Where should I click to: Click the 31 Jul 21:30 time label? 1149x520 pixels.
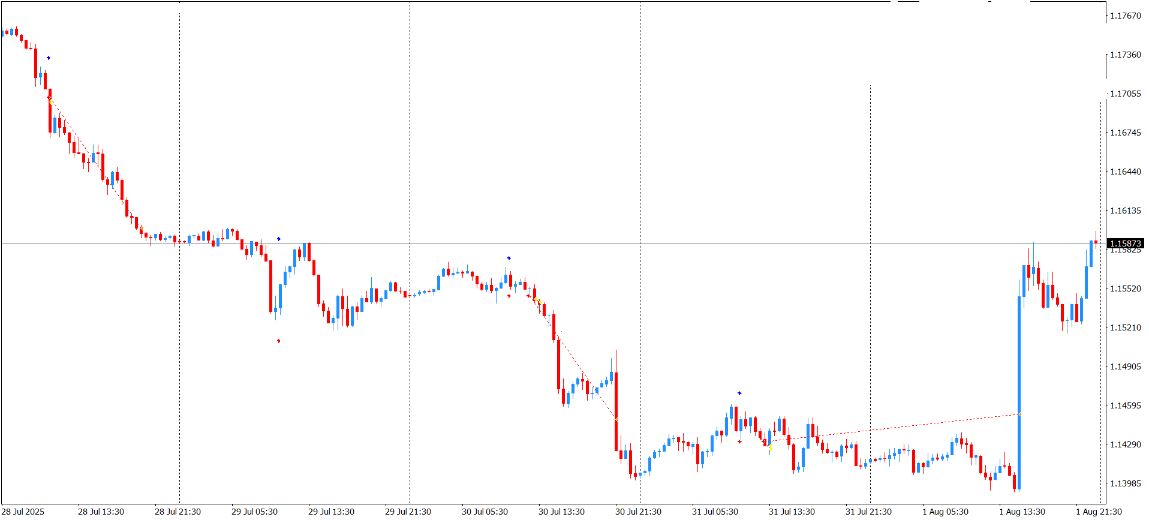pyautogui.click(x=868, y=512)
